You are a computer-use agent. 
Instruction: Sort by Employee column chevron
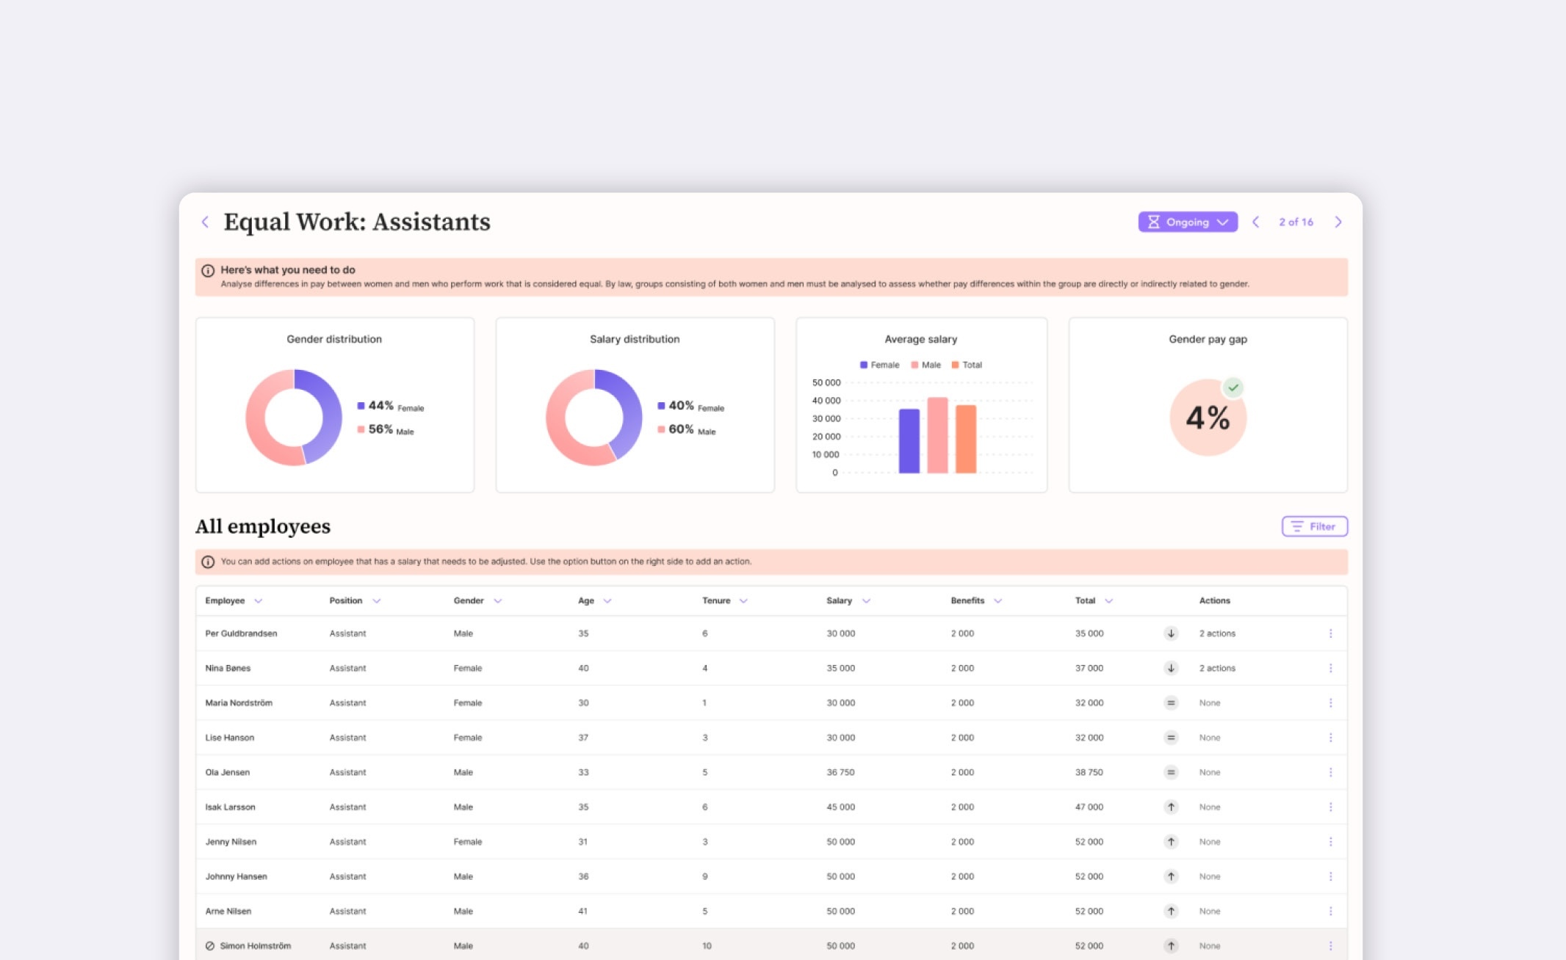[x=258, y=600]
